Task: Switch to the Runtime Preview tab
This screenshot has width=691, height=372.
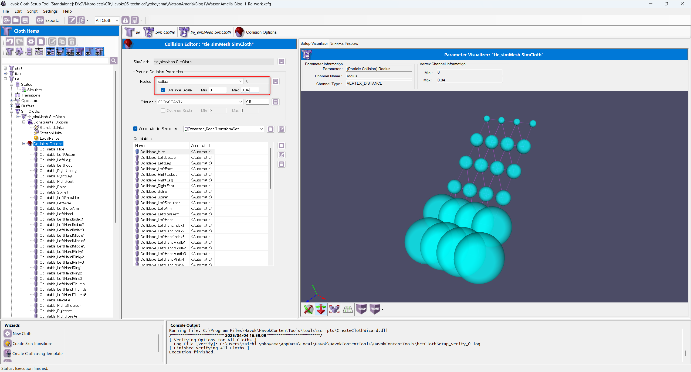Action: [344, 44]
